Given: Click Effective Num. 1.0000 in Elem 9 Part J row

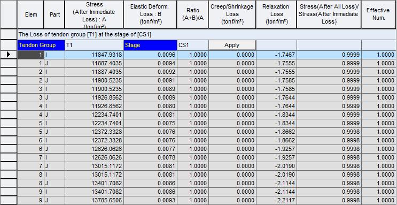Looking at the screenshot, I should 379,200.
